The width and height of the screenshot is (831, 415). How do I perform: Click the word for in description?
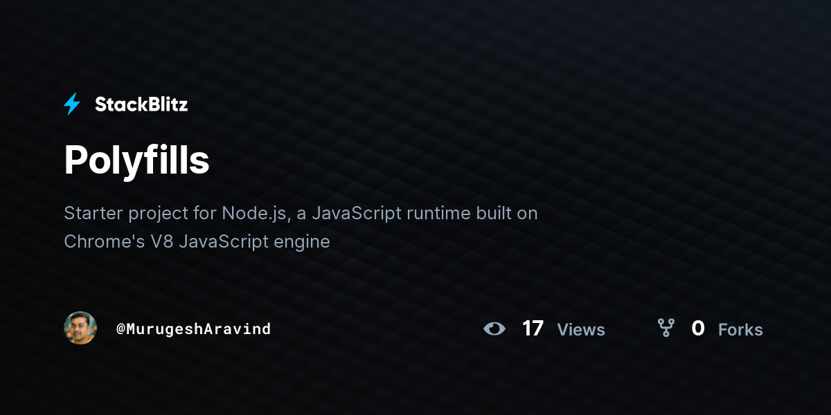pyautogui.click(x=205, y=213)
